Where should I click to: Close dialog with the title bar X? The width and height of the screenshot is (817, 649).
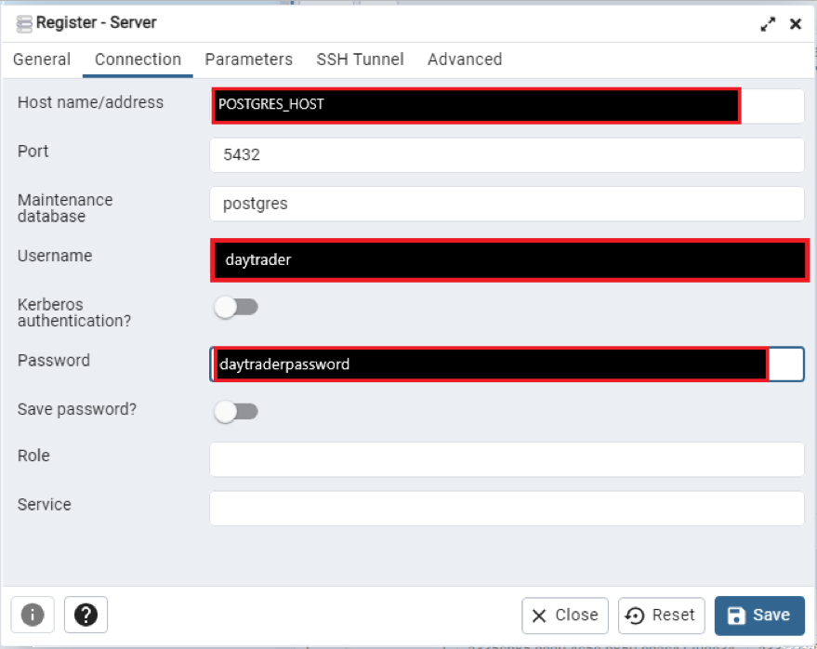tap(796, 24)
